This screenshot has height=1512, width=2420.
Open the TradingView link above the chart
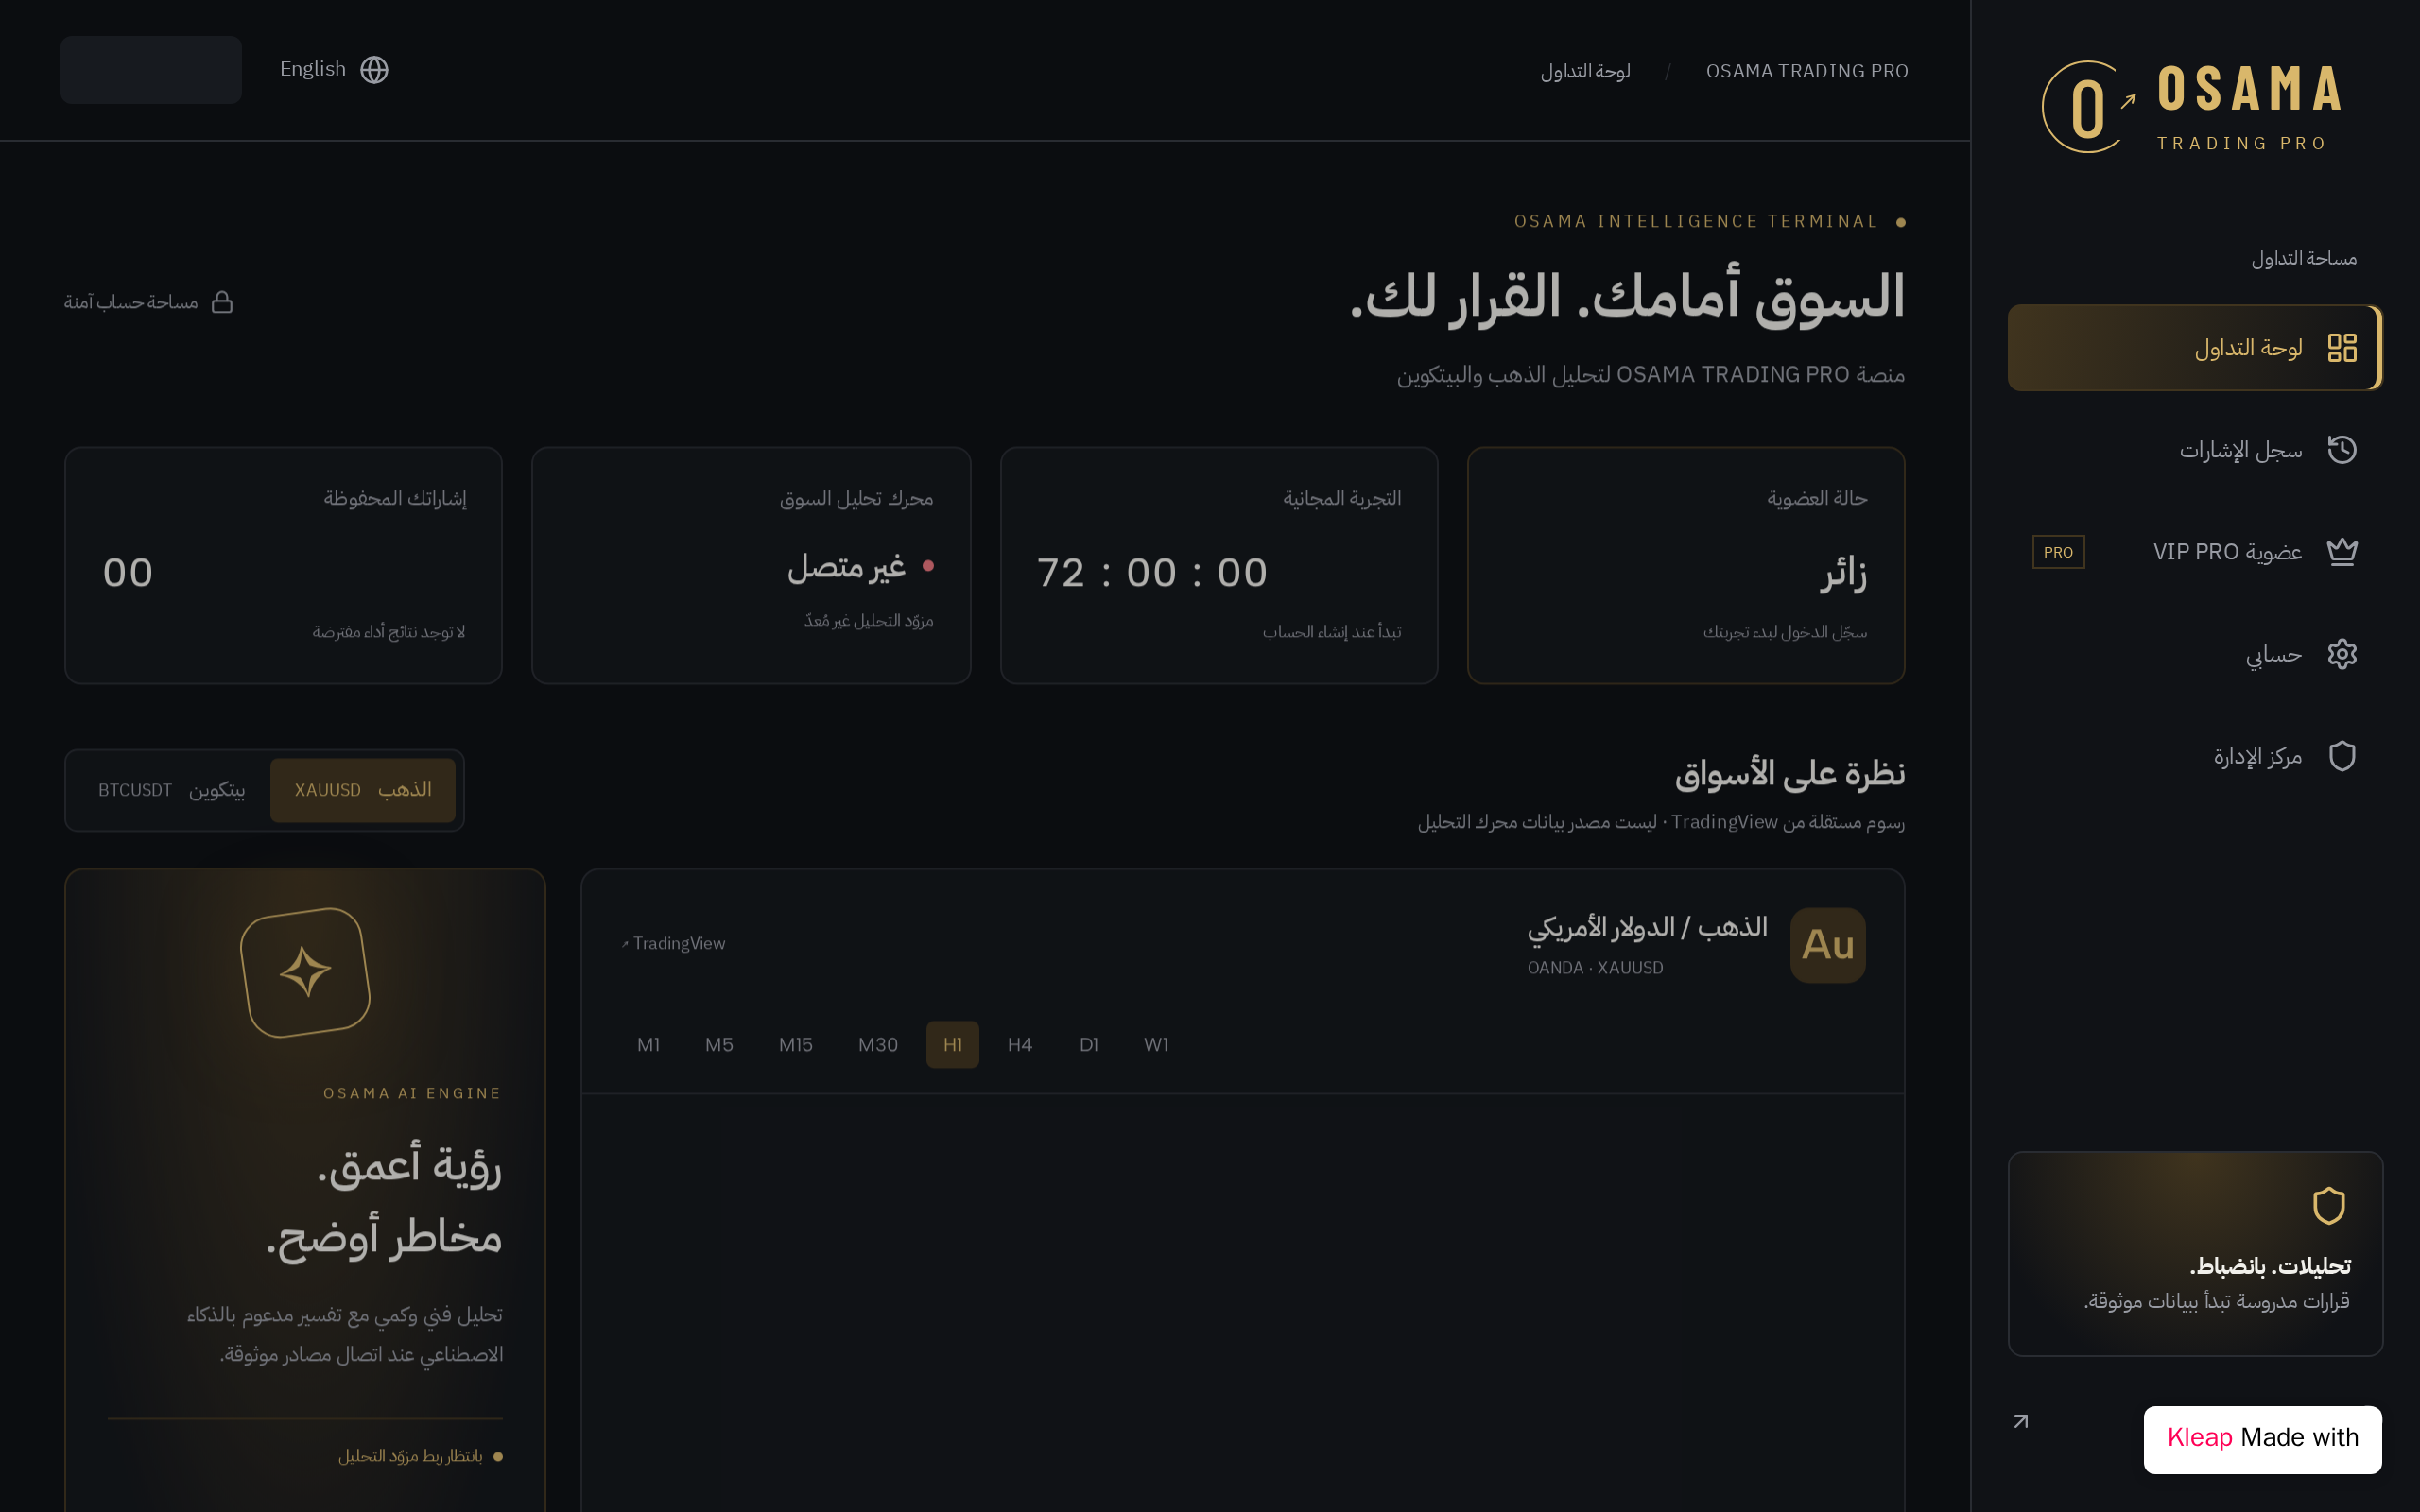[x=673, y=943]
